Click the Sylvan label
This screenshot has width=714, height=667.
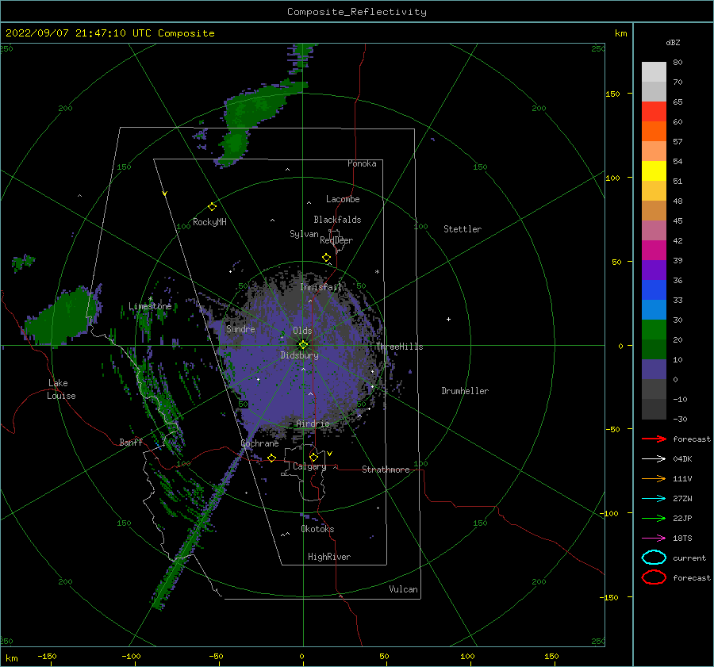(304, 234)
